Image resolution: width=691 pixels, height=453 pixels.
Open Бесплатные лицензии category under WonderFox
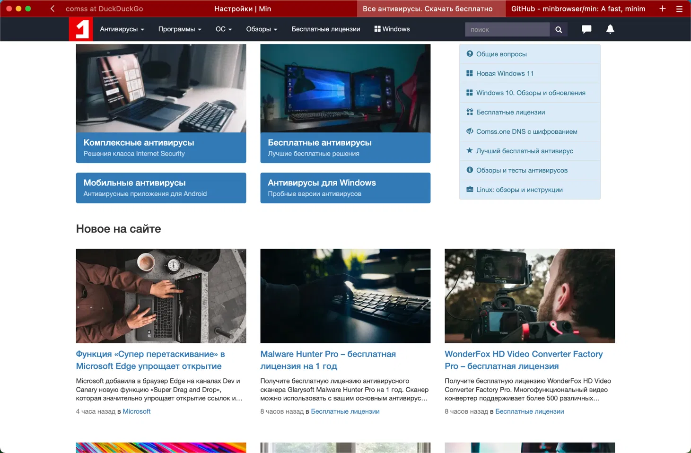[530, 411]
